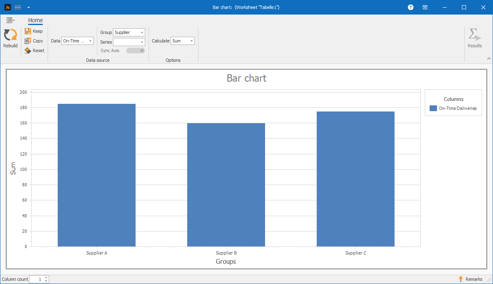This screenshot has width=493, height=284.
Task: Click the Remarks lightbulb icon
Action: click(461, 279)
